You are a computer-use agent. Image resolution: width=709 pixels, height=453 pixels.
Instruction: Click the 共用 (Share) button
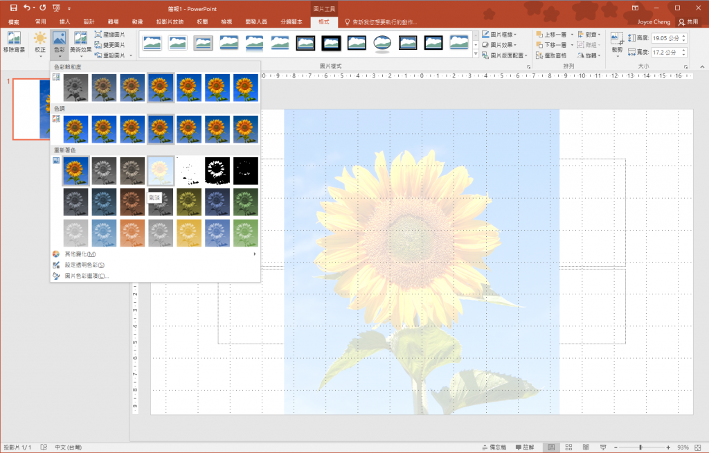click(x=688, y=22)
